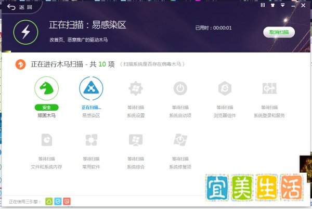Click the 系统设置 label
Image resolution: width=312 pixels, height=209 pixels.
[x=136, y=115]
